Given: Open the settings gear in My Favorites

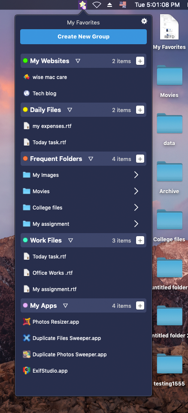Looking at the screenshot, I should [x=144, y=21].
